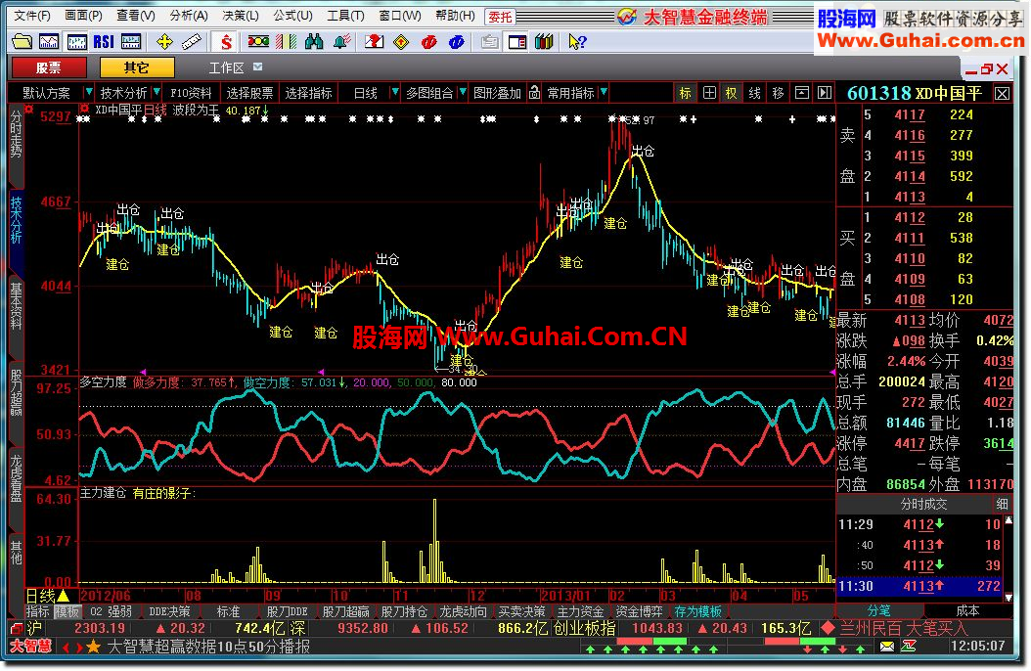Open the 工作区 dropdown arrow
The height and width of the screenshot is (671, 1031).
click(258, 67)
